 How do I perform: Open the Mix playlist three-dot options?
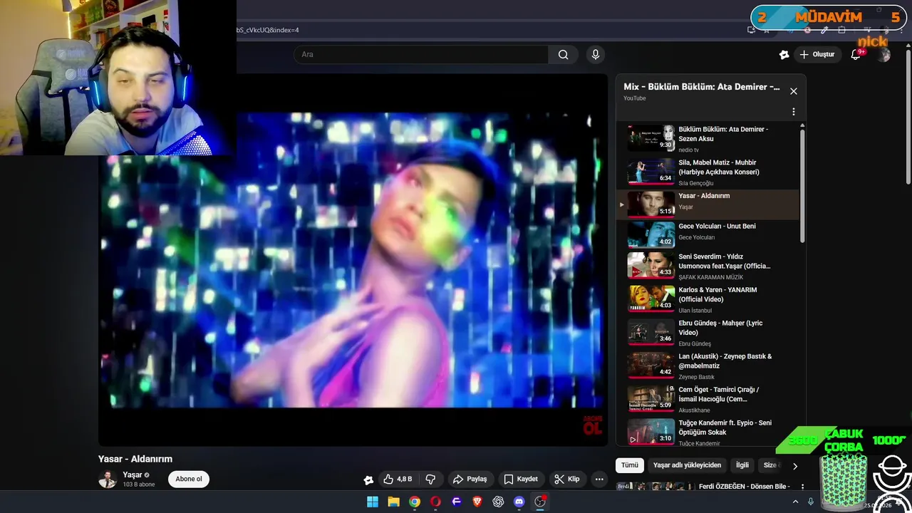tap(793, 112)
